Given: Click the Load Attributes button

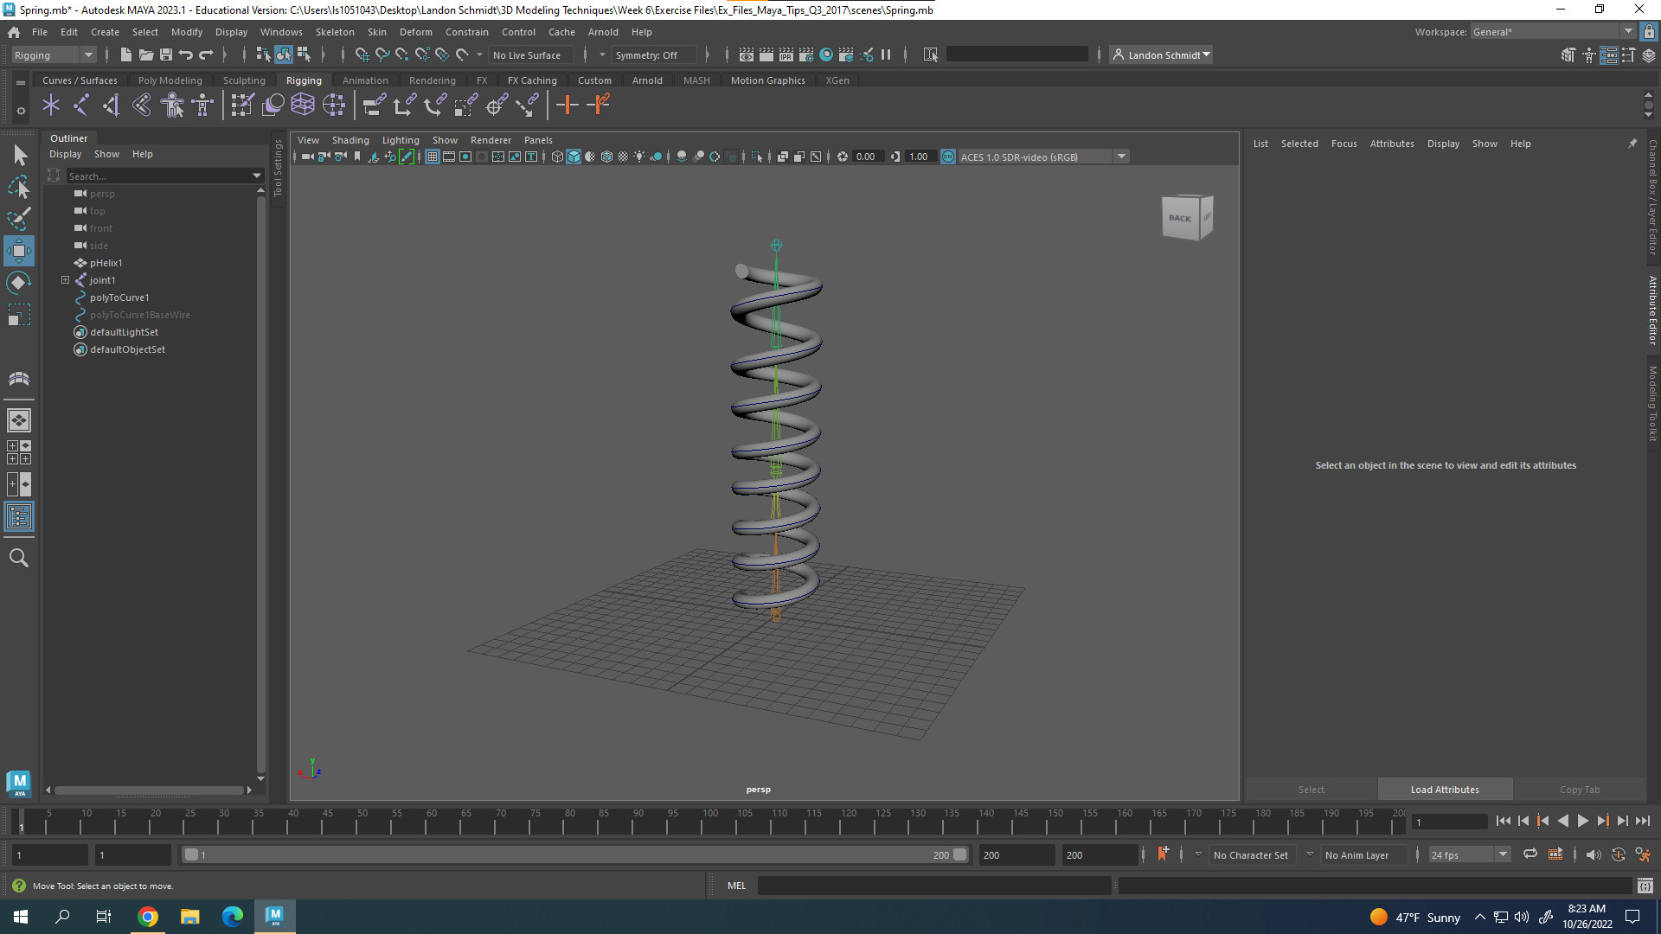Looking at the screenshot, I should click(1445, 789).
